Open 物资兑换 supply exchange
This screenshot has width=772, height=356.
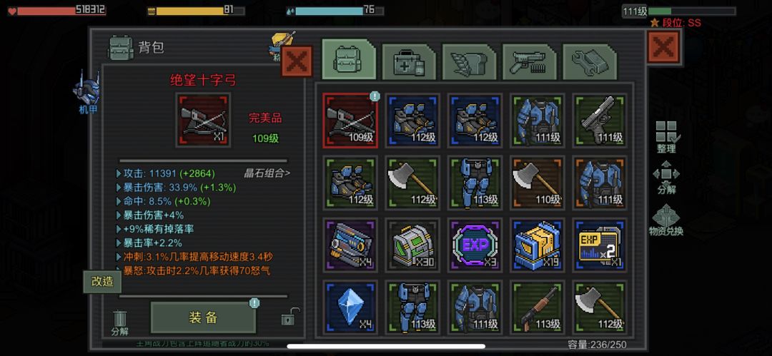(x=665, y=220)
